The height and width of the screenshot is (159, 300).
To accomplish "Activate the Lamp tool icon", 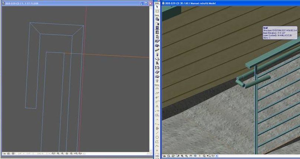I will 157,81.
